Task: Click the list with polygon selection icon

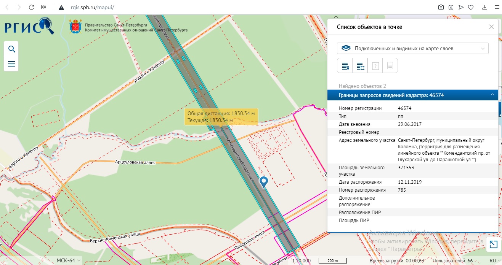Action: (360, 66)
